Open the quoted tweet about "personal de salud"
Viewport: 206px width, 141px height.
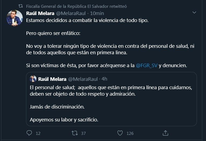[x=111, y=103]
